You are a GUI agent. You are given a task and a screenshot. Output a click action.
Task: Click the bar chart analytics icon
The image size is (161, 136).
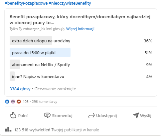coord(8,129)
